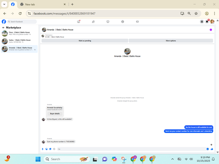The image size is (219, 164).
Task: Open the Home feed icon in top navigation
Action: [x=79, y=21]
